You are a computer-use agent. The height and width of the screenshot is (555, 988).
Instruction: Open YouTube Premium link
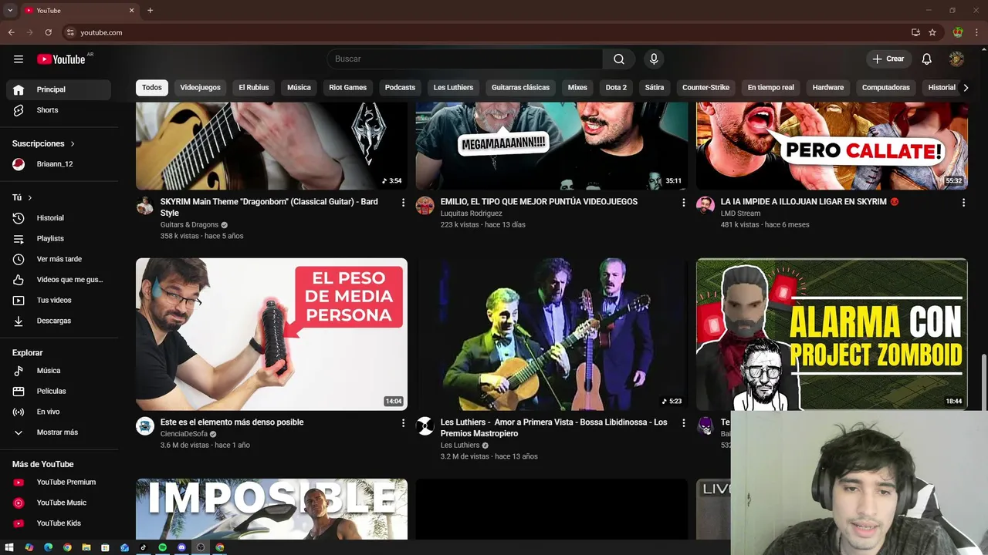tap(59, 483)
